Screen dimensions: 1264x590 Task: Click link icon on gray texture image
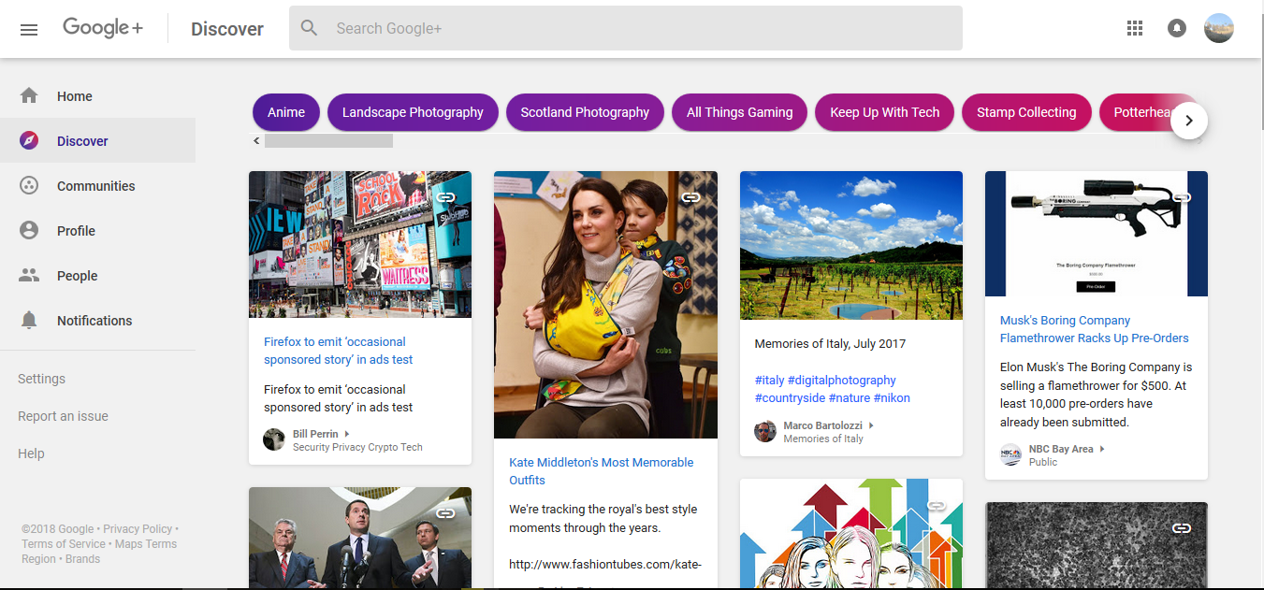(x=1182, y=528)
